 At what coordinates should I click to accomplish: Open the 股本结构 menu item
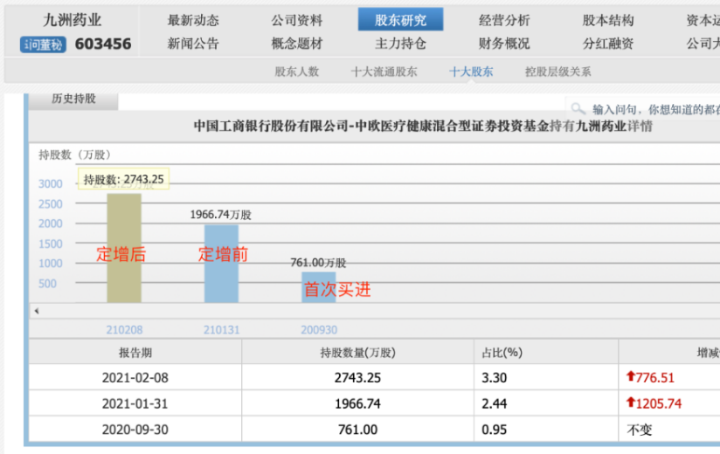[x=608, y=20]
